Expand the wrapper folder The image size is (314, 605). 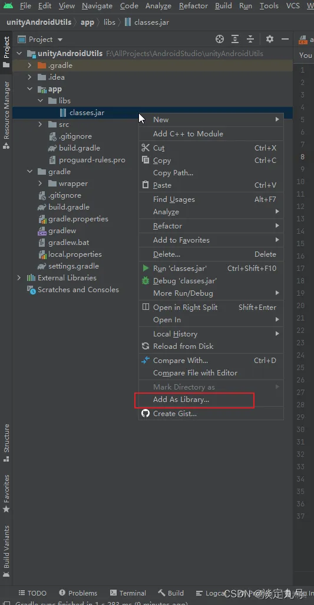(x=41, y=184)
